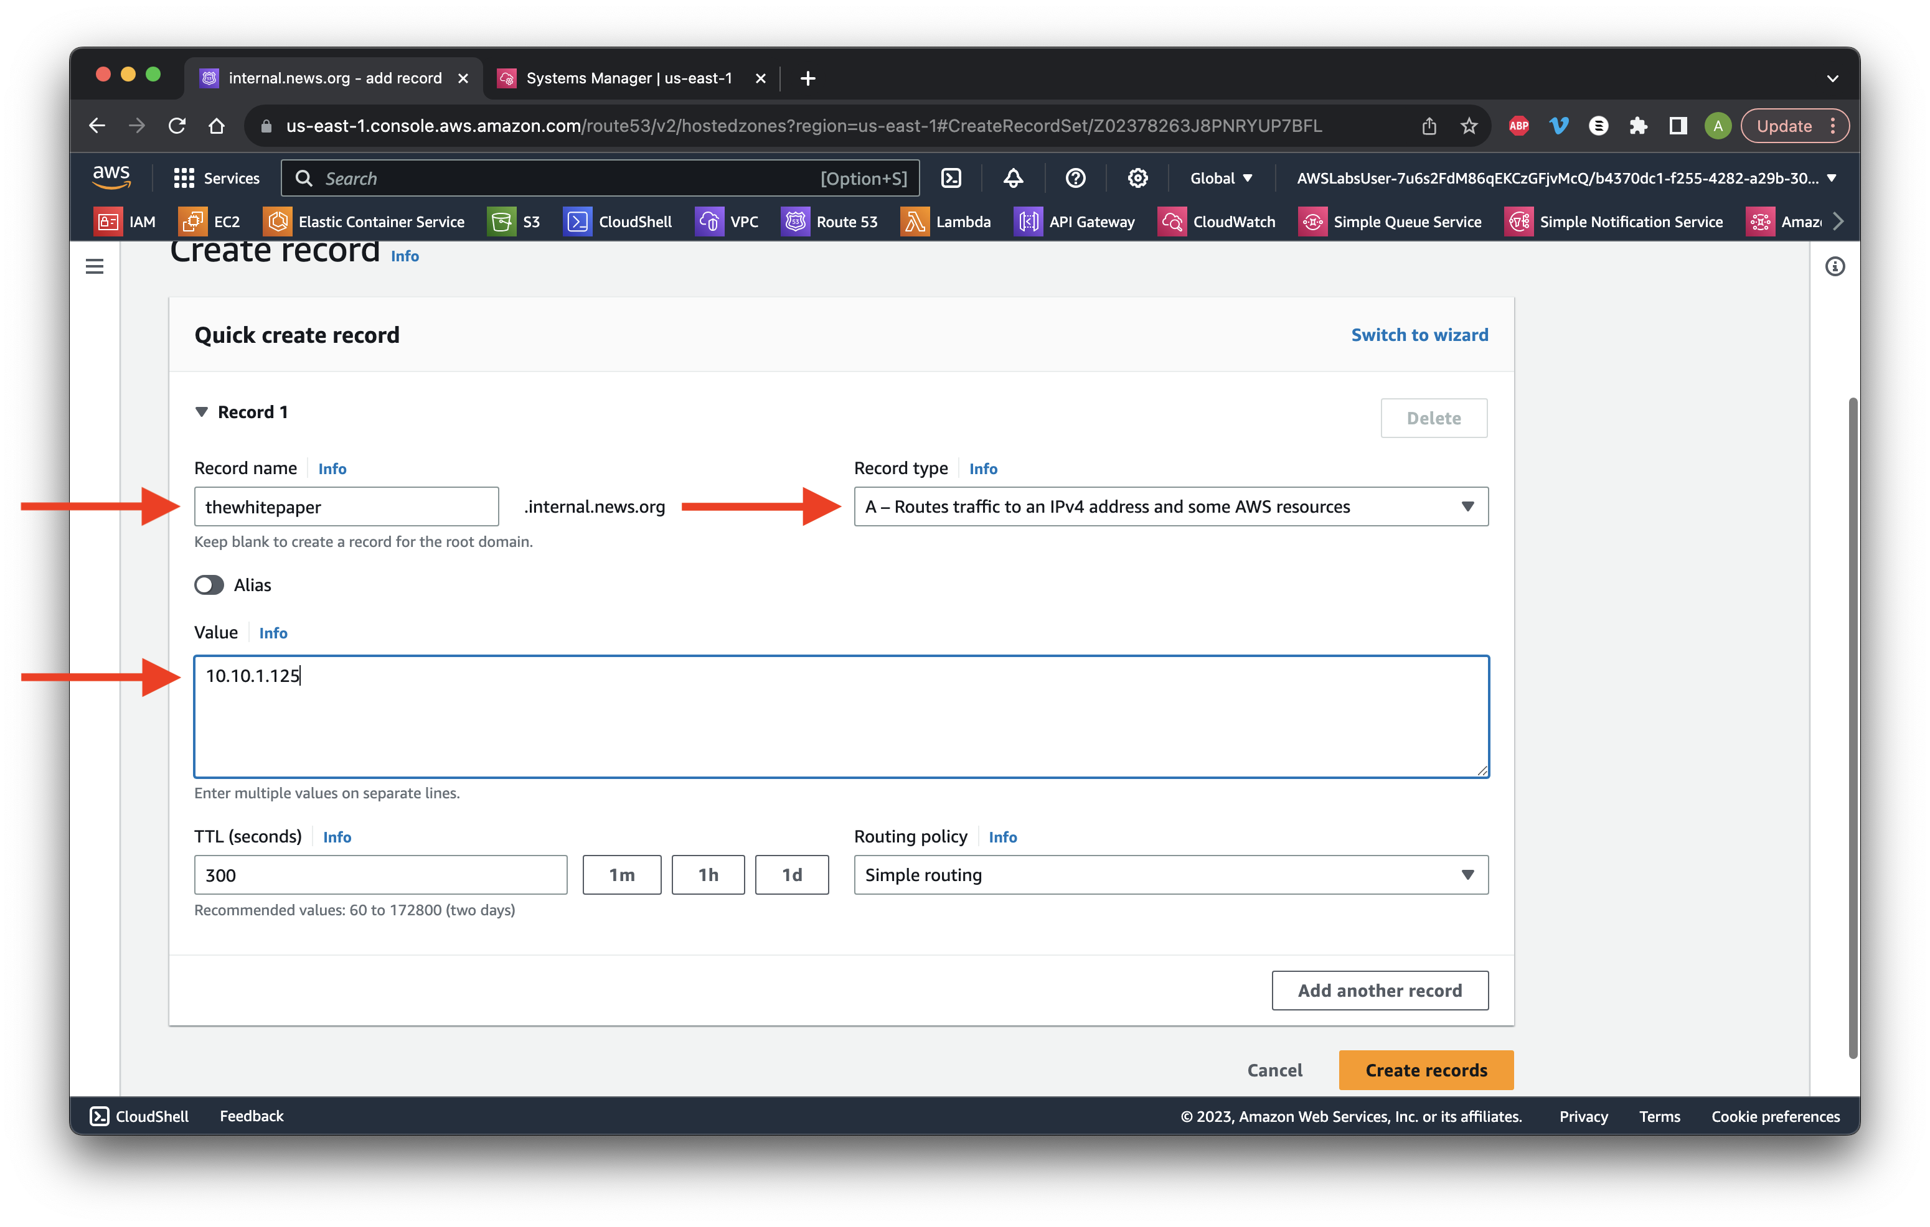Click the page vertical scrollbar
Screen dimensions: 1930x1227
[1852, 727]
